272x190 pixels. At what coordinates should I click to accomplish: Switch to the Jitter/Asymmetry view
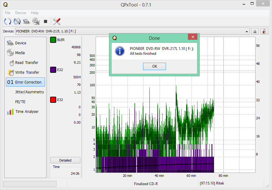(25, 92)
